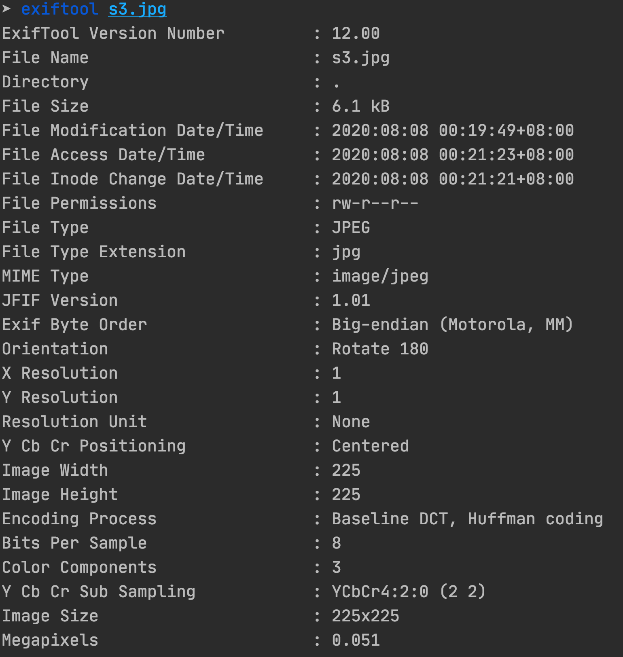The height and width of the screenshot is (657, 623).
Task: Click the Big-endian (Motorola, MM) value
Action: [453, 325]
